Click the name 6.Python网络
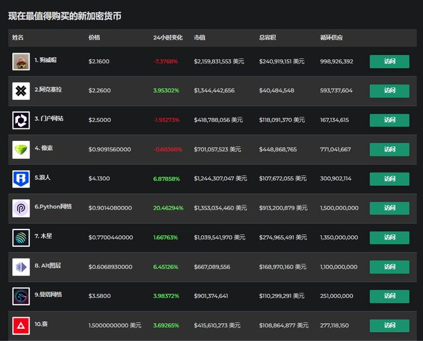 pos(53,206)
